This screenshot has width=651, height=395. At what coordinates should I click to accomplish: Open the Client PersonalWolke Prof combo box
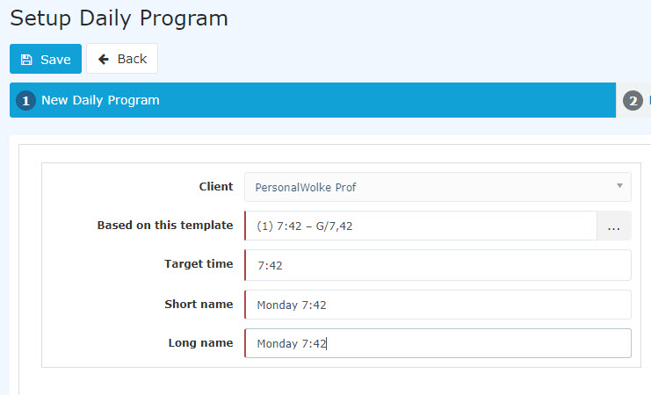click(x=438, y=187)
